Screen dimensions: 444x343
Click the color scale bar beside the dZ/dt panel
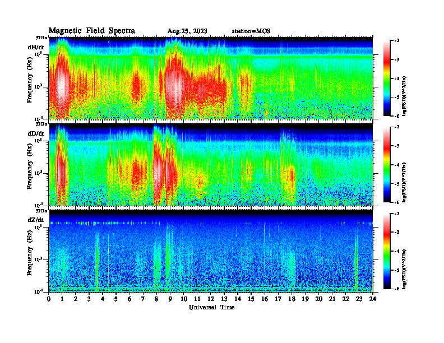386,251
